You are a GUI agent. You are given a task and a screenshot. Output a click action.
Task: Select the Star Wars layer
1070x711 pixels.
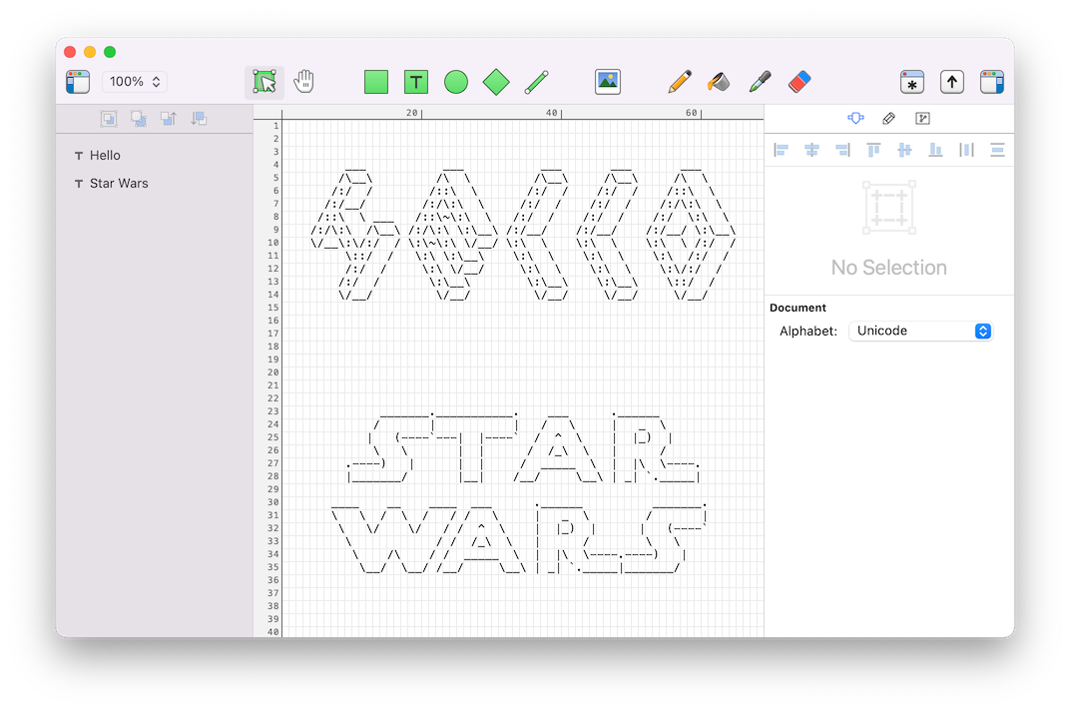[x=118, y=184]
